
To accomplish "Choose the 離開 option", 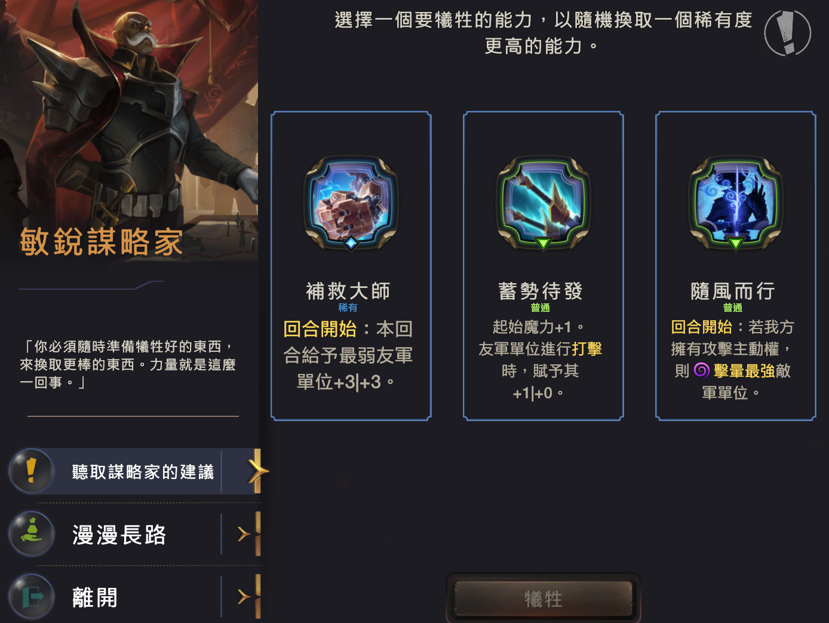I will [x=135, y=597].
